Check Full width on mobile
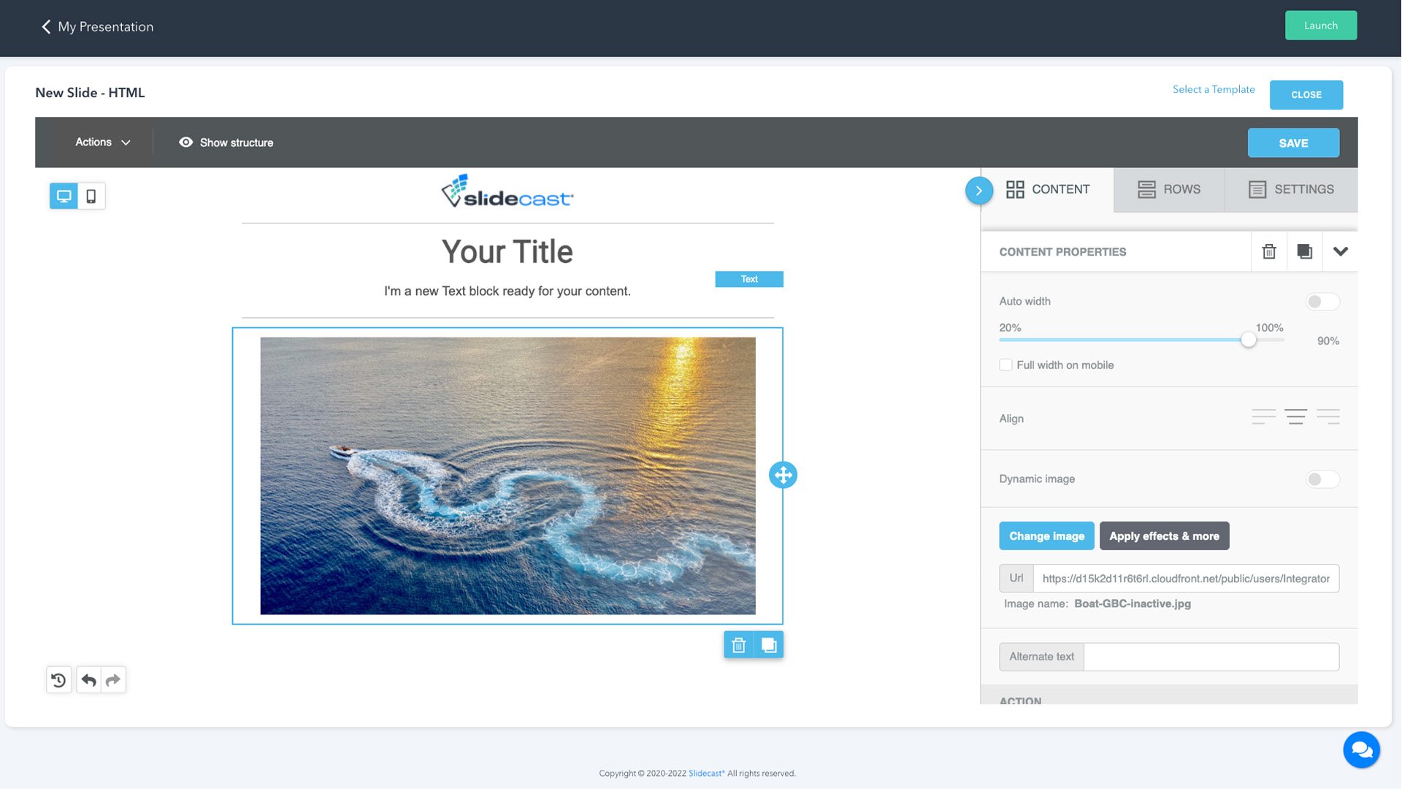The image size is (1402, 789). (1005, 365)
